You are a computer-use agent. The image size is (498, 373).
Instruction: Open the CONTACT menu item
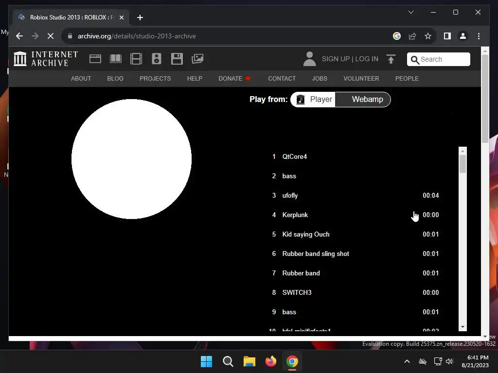click(282, 79)
